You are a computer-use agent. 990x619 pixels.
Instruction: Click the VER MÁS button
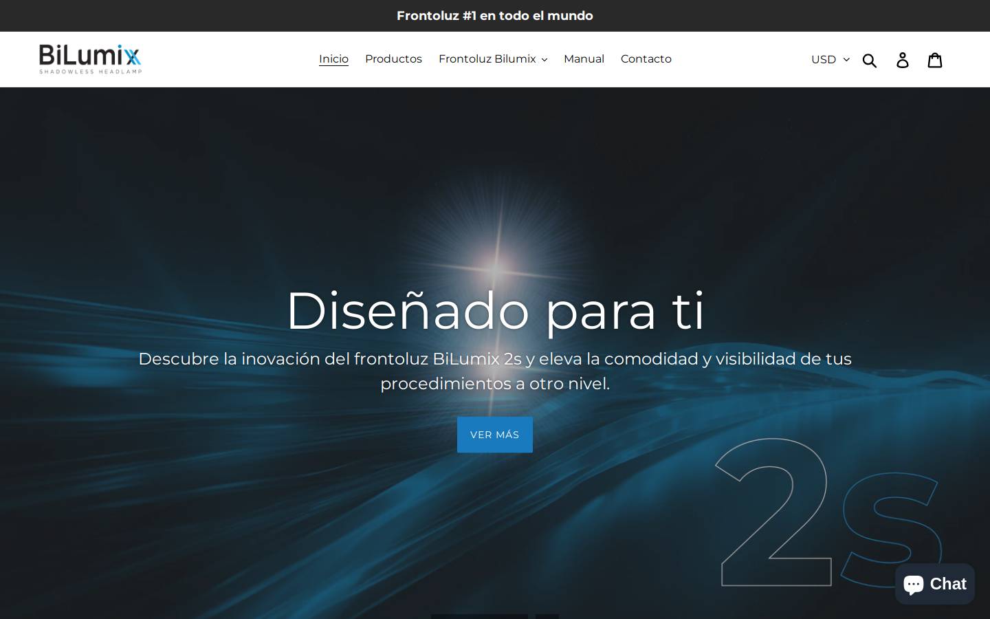[495, 435]
